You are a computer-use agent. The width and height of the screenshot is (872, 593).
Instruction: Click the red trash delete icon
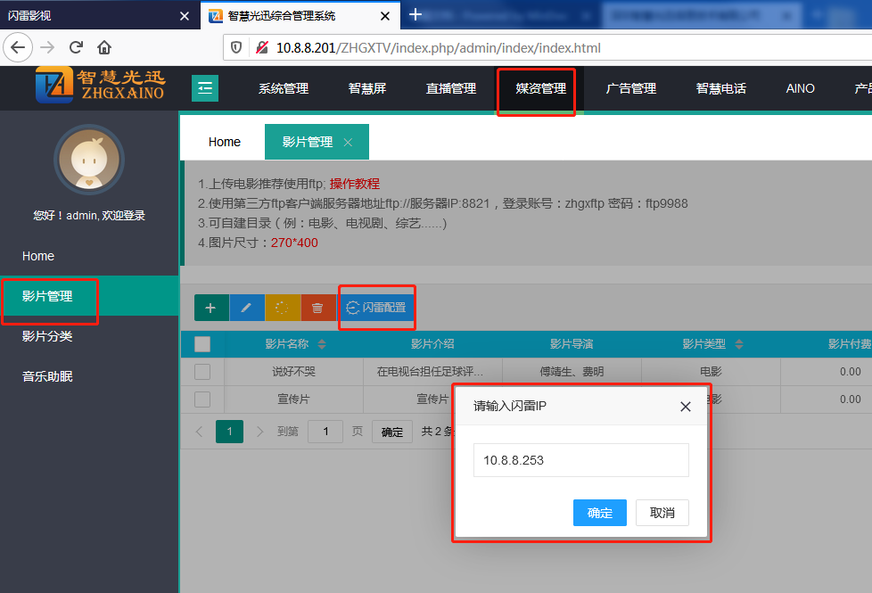(x=318, y=308)
